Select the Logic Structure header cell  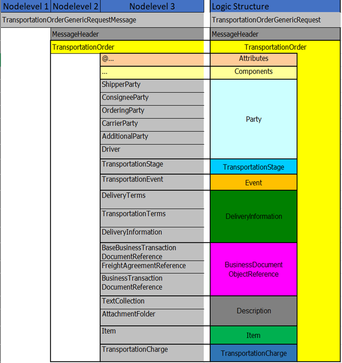click(x=275, y=7)
